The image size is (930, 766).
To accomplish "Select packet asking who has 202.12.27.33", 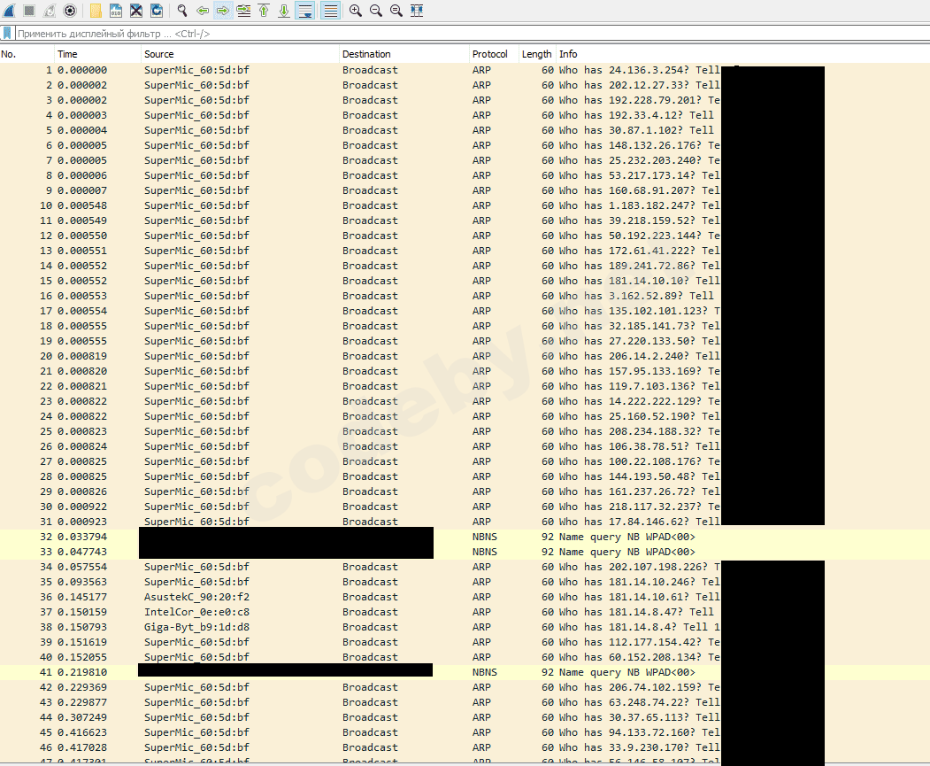I will [x=465, y=85].
